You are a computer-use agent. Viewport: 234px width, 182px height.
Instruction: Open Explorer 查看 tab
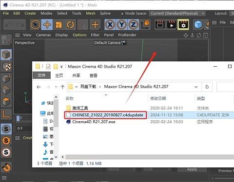94,75
